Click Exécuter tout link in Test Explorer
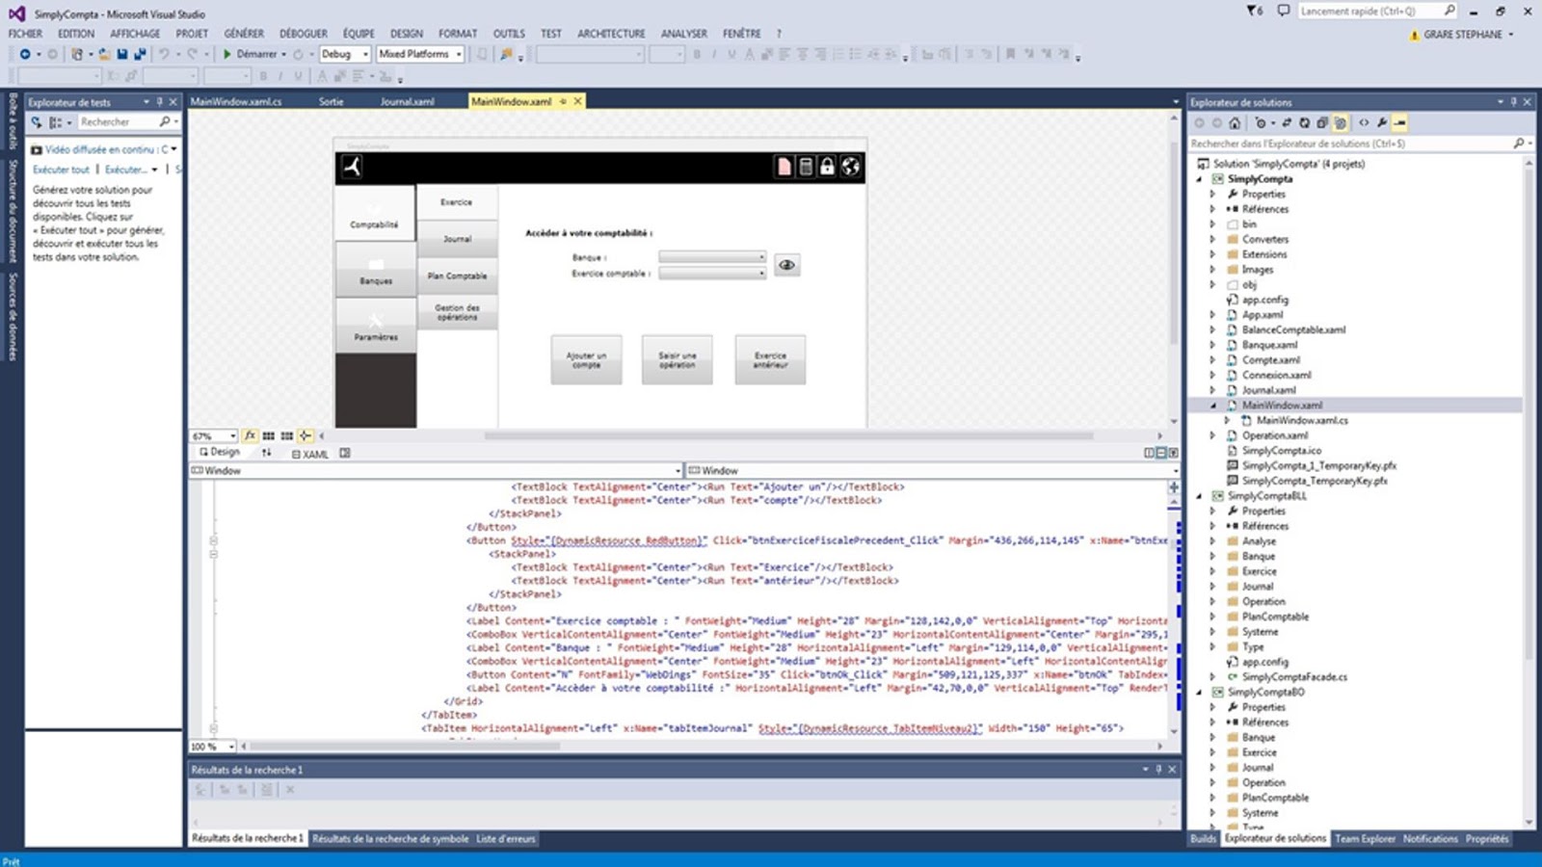This screenshot has width=1542, height=867. [61, 170]
